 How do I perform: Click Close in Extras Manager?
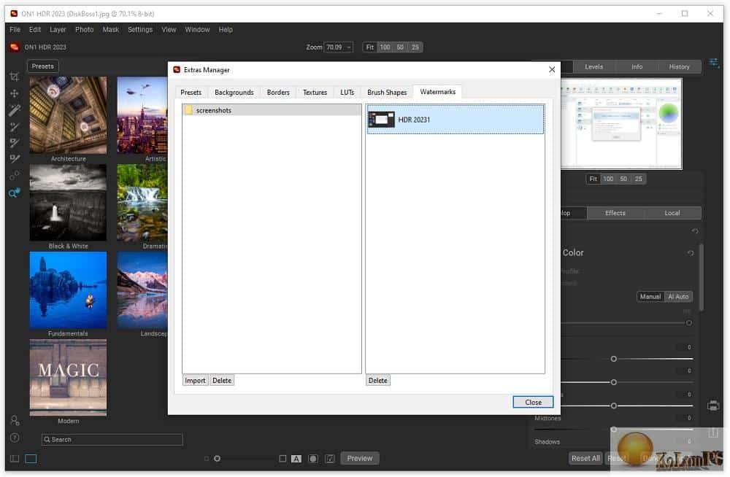tap(533, 402)
